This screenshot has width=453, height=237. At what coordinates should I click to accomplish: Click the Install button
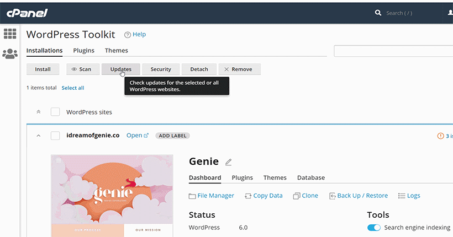point(43,69)
